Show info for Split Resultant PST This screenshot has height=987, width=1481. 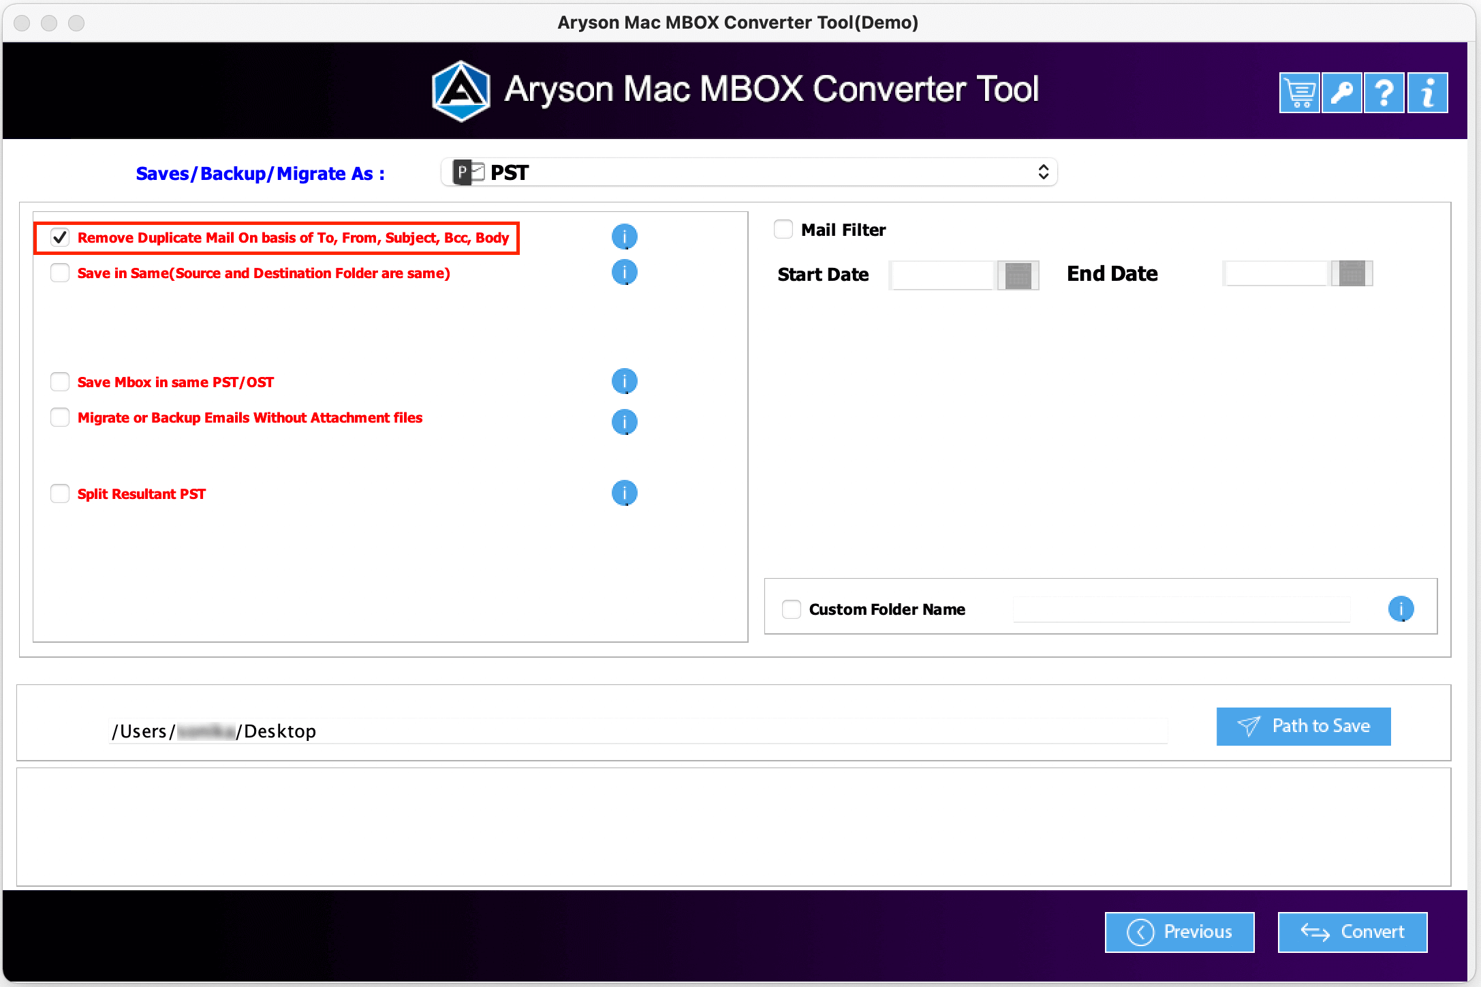coord(624,493)
